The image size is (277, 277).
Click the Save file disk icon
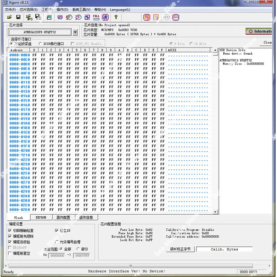click(18, 17)
